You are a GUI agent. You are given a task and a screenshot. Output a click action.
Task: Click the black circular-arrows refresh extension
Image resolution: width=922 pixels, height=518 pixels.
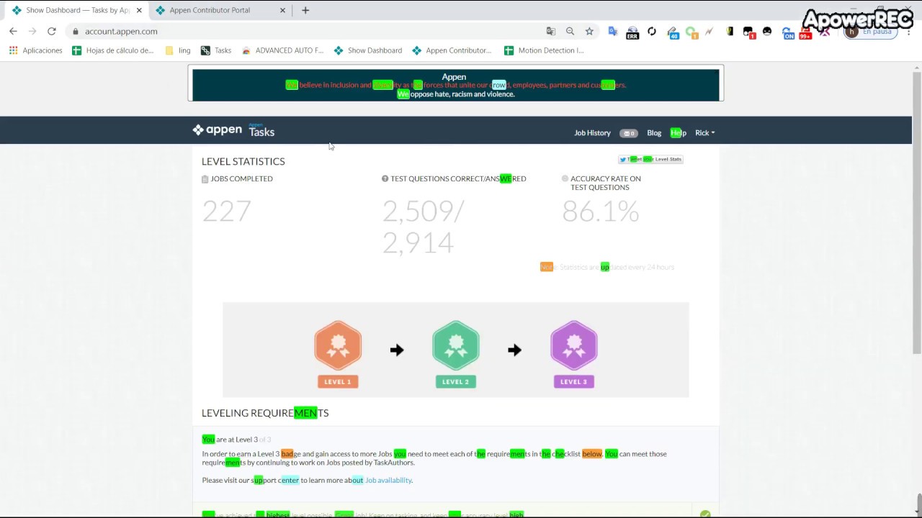[652, 32]
